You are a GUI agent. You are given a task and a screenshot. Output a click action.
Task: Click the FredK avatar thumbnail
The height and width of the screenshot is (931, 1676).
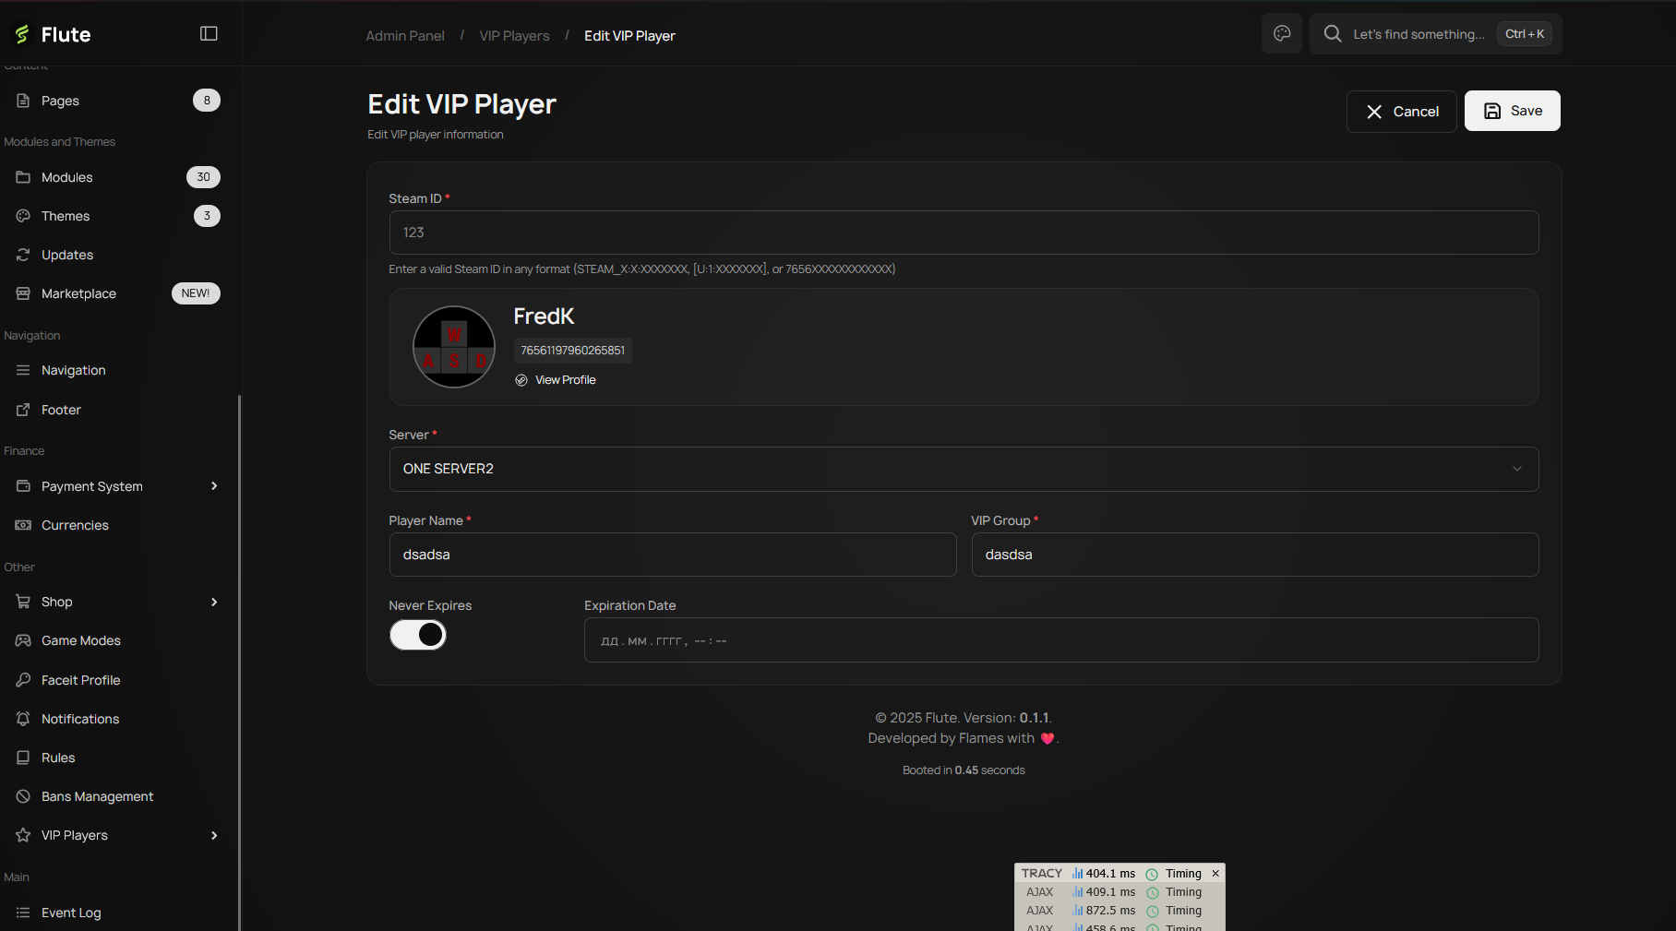[454, 347]
